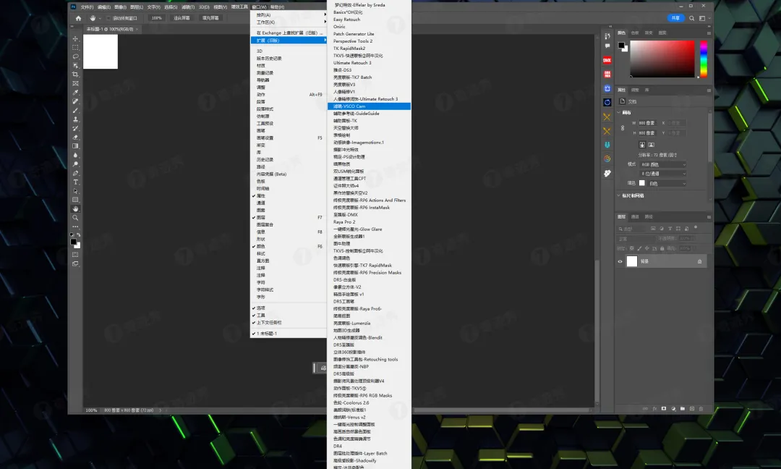
Task: Hide the 背景 layer with eye icon
Action: [620, 261]
